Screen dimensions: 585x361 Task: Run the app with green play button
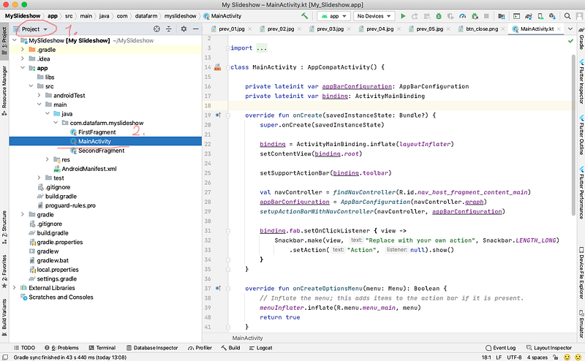click(x=403, y=16)
